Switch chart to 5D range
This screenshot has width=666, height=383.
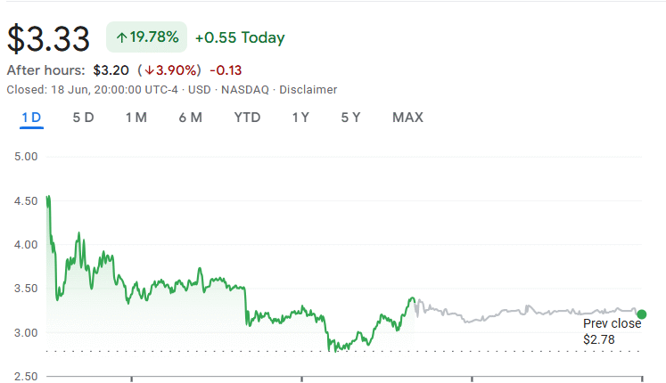83,118
